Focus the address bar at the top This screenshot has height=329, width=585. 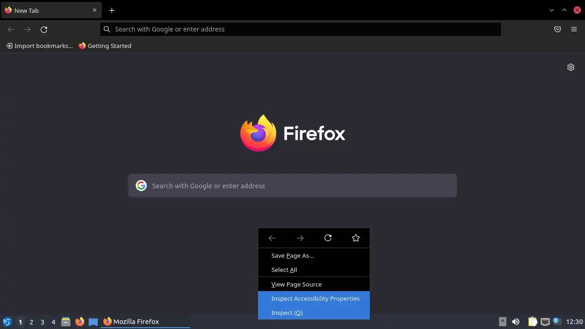pos(301,29)
